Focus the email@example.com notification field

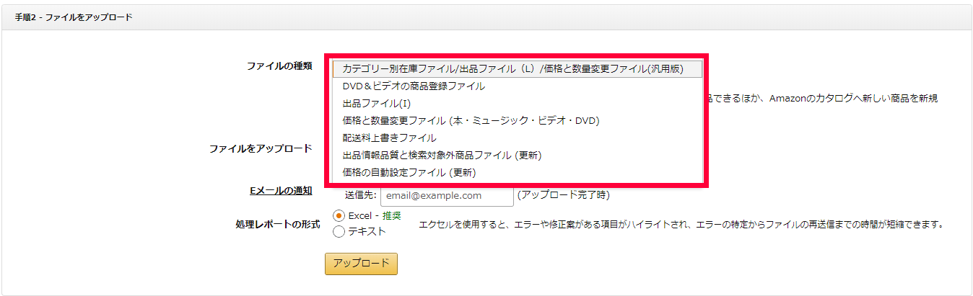[x=447, y=195]
